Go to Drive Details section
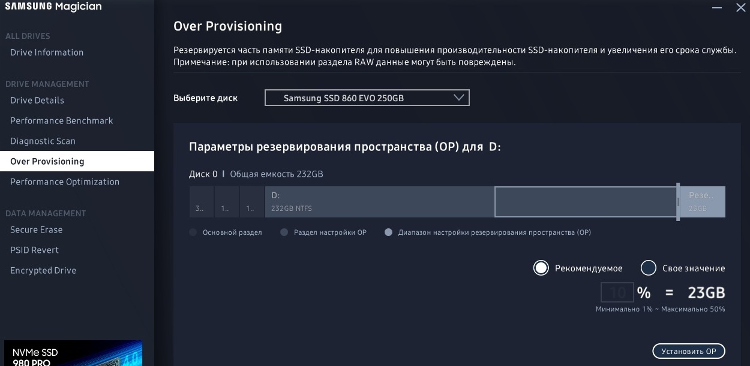 click(x=37, y=101)
